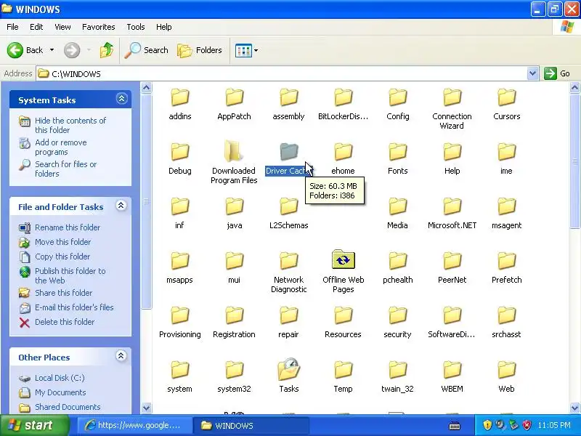
Task: Open the Edit menu
Action: 36,27
